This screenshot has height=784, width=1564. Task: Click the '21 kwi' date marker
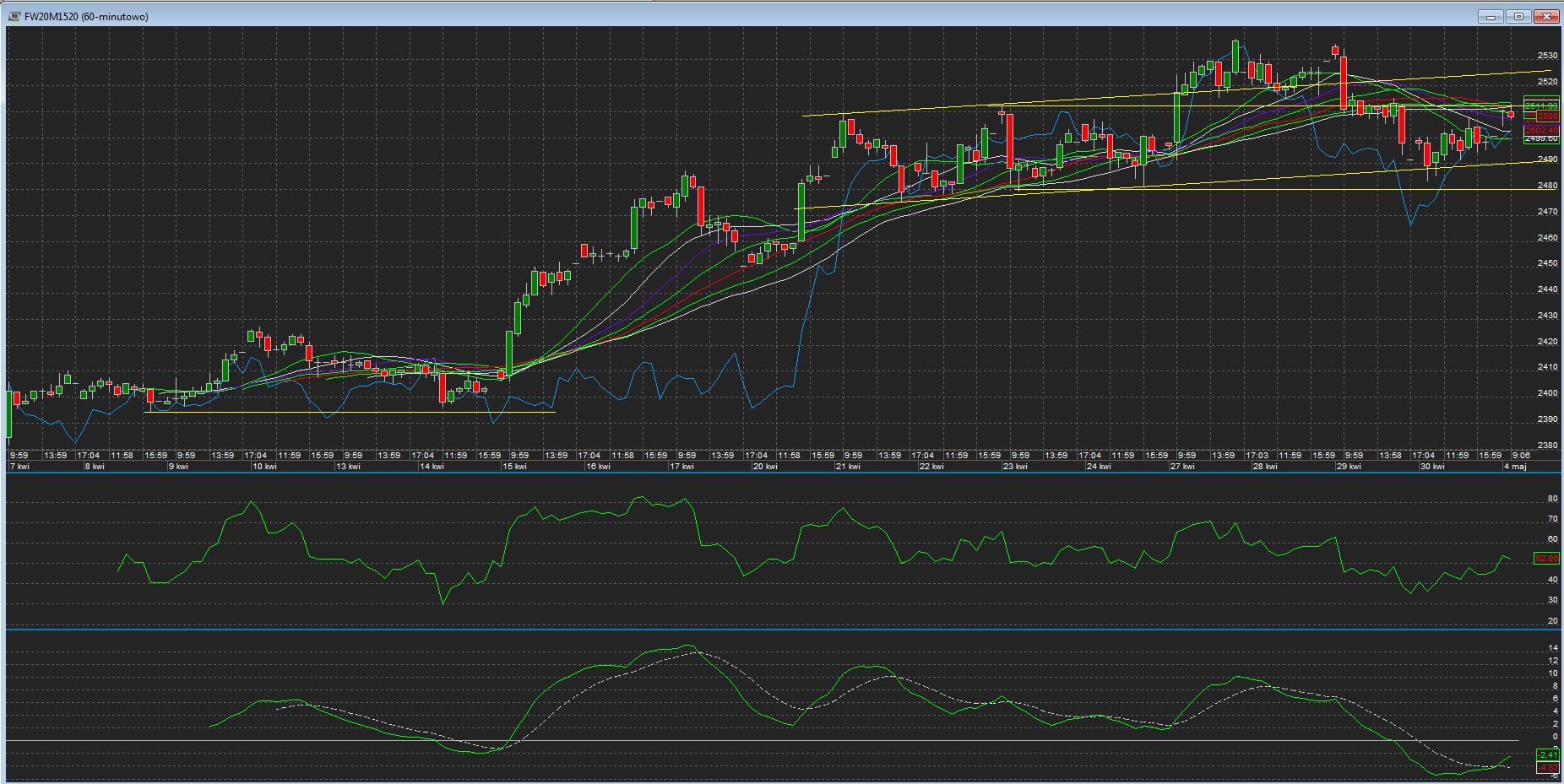(847, 467)
